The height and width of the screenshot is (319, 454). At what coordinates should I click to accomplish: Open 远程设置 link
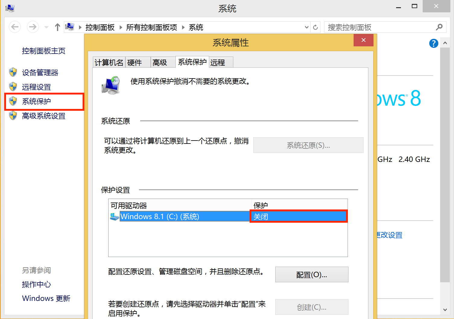coord(36,87)
